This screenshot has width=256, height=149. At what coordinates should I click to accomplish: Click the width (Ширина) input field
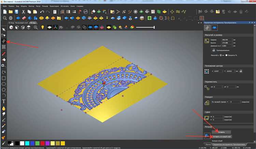(x=227, y=40)
